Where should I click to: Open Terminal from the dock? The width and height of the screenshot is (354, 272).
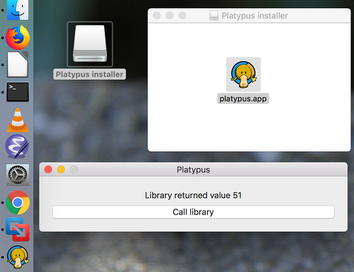click(x=18, y=92)
